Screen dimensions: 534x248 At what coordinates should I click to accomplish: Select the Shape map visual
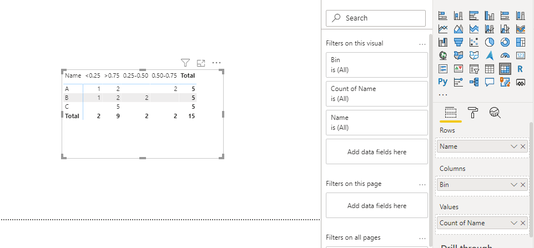click(473, 55)
